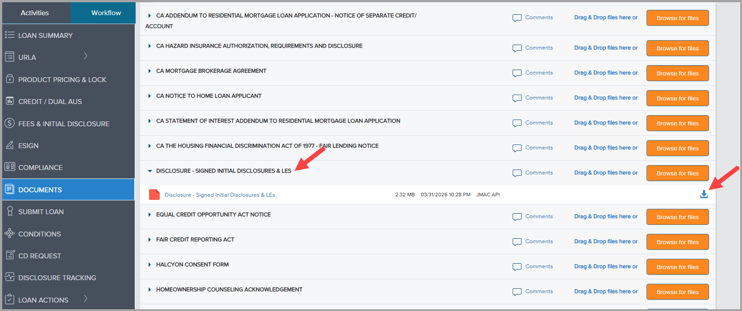Expand the Equal Credit Opportunity Act Notice row
Image resolution: width=742 pixels, height=311 pixels.
[150, 215]
